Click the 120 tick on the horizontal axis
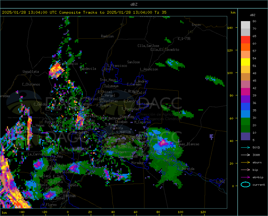 [203, 212]
